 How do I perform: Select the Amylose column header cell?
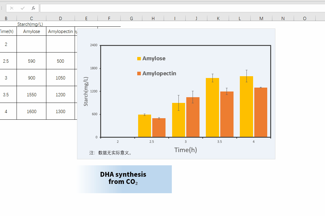pos(32,31)
